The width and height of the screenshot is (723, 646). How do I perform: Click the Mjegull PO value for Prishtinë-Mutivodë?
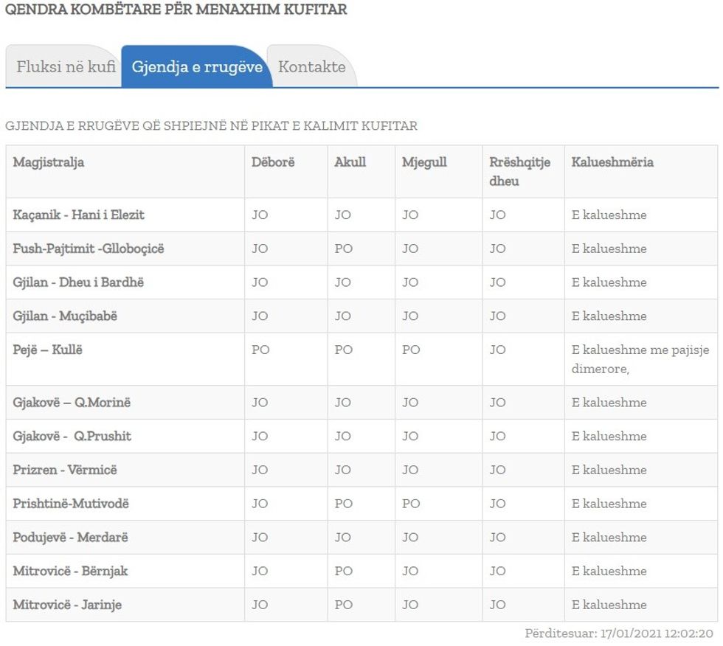[411, 504]
